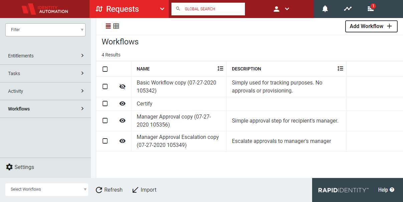Open the activity trend chart icon
This screenshot has width=403, height=202.
[348, 9]
